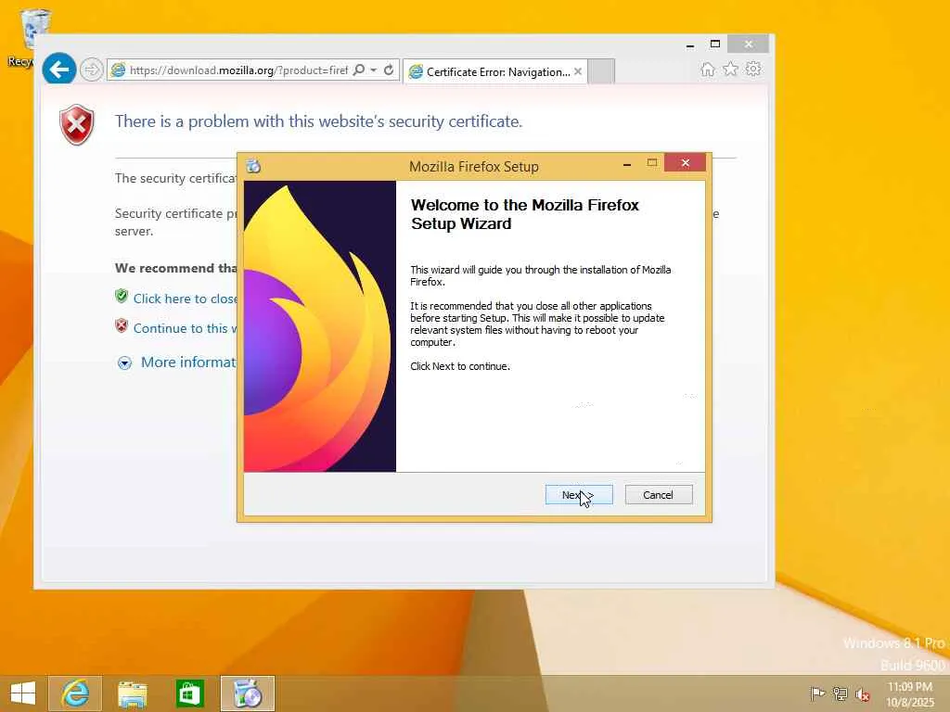Click the 'Welcome to the Mozilla Firefox Setup Wizard' heading
The height and width of the screenshot is (712, 950).
[525, 214]
